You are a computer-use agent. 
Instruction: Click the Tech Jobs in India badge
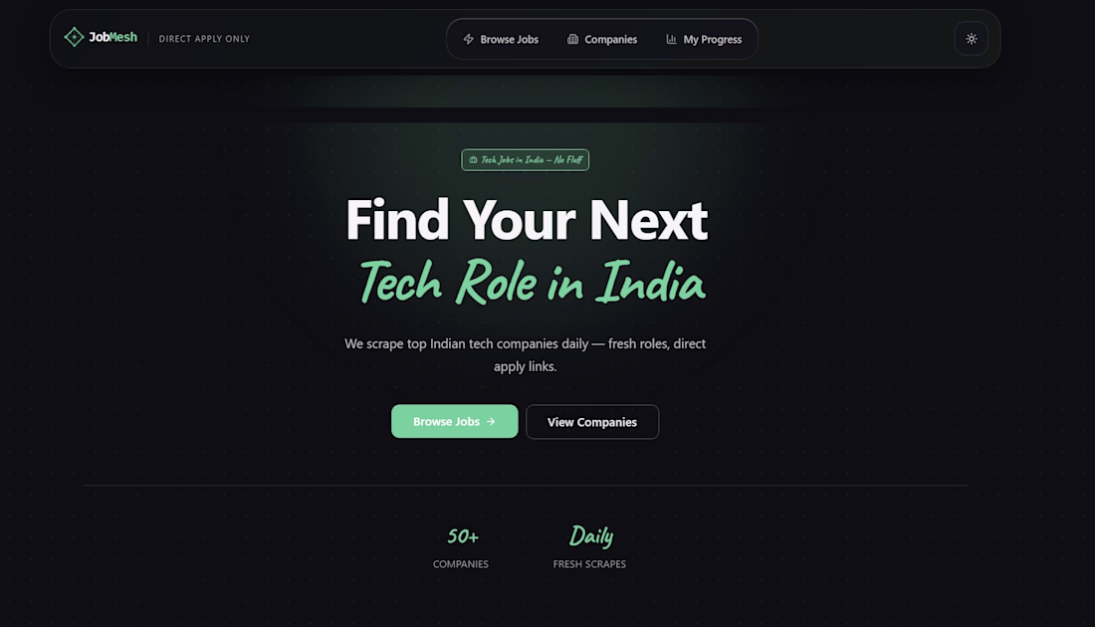[x=526, y=160]
